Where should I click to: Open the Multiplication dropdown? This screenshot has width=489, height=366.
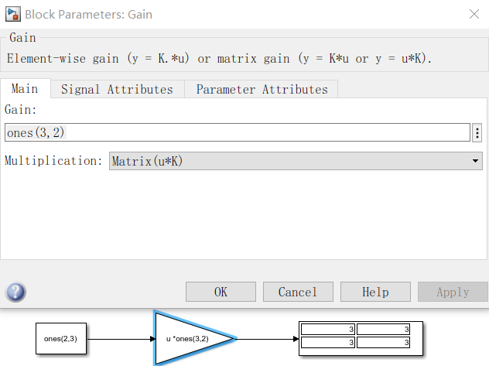click(x=296, y=161)
